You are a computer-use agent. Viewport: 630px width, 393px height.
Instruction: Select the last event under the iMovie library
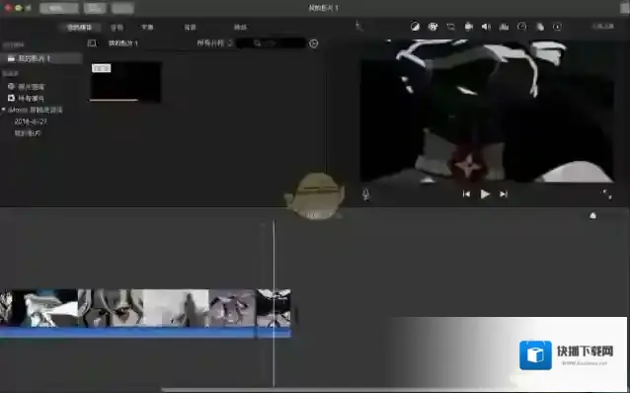[x=28, y=133]
